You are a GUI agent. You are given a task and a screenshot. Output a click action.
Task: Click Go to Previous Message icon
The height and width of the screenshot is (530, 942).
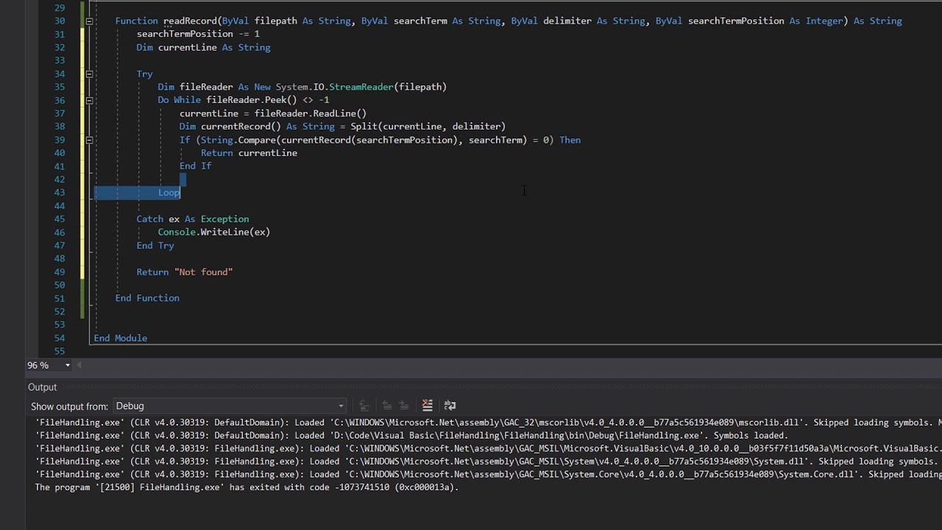386,406
